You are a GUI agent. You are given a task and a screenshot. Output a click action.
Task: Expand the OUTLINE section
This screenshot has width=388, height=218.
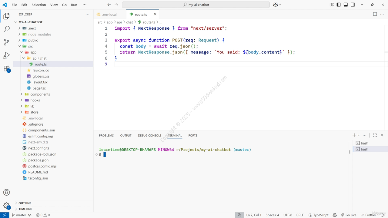(25, 203)
